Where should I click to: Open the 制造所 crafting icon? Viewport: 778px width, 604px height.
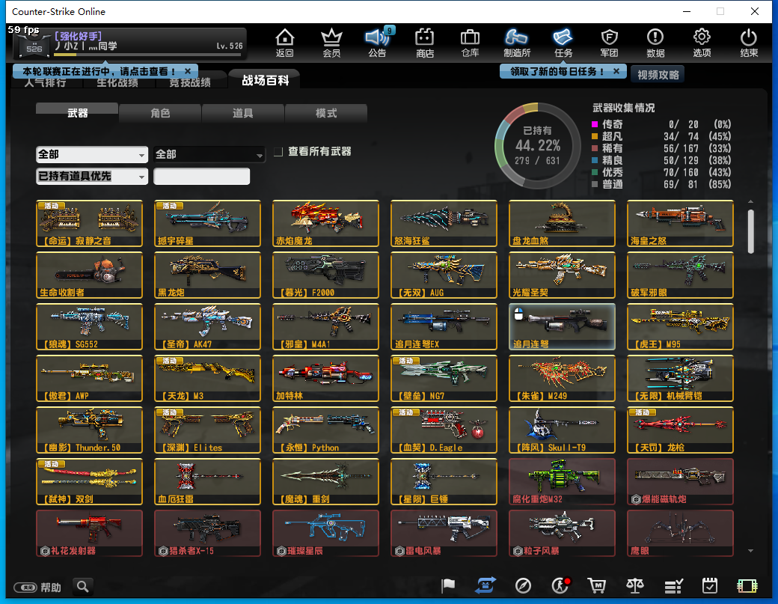click(517, 43)
